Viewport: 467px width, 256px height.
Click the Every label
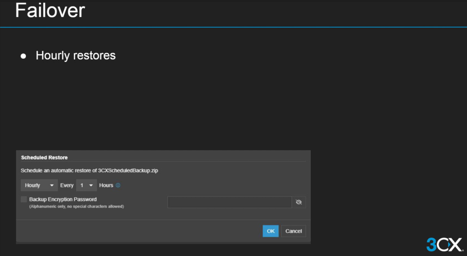point(67,186)
